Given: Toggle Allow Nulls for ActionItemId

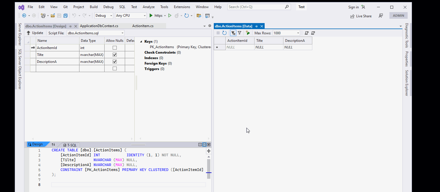Looking at the screenshot, I should 115,48.
